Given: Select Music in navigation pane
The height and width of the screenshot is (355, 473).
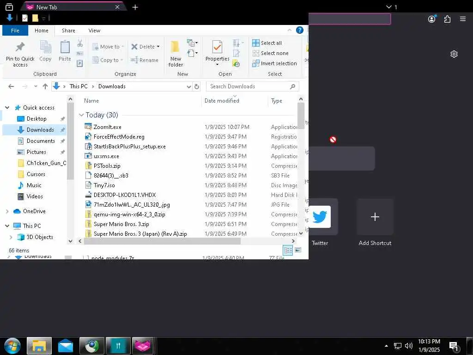Looking at the screenshot, I should coord(34,185).
